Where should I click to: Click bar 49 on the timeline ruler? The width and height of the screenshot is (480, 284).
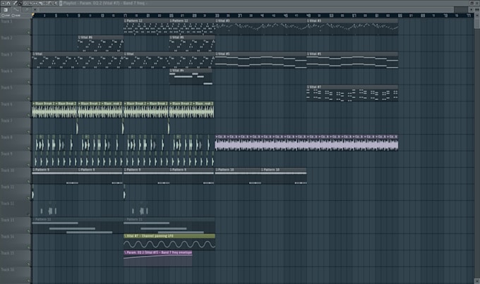click(308, 16)
